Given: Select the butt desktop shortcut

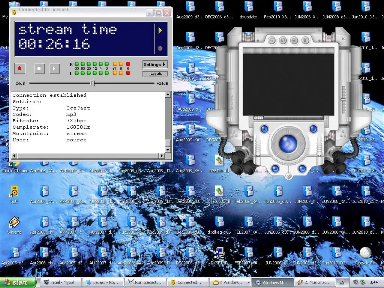Looking at the screenshot, I should (x=14, y=195).
